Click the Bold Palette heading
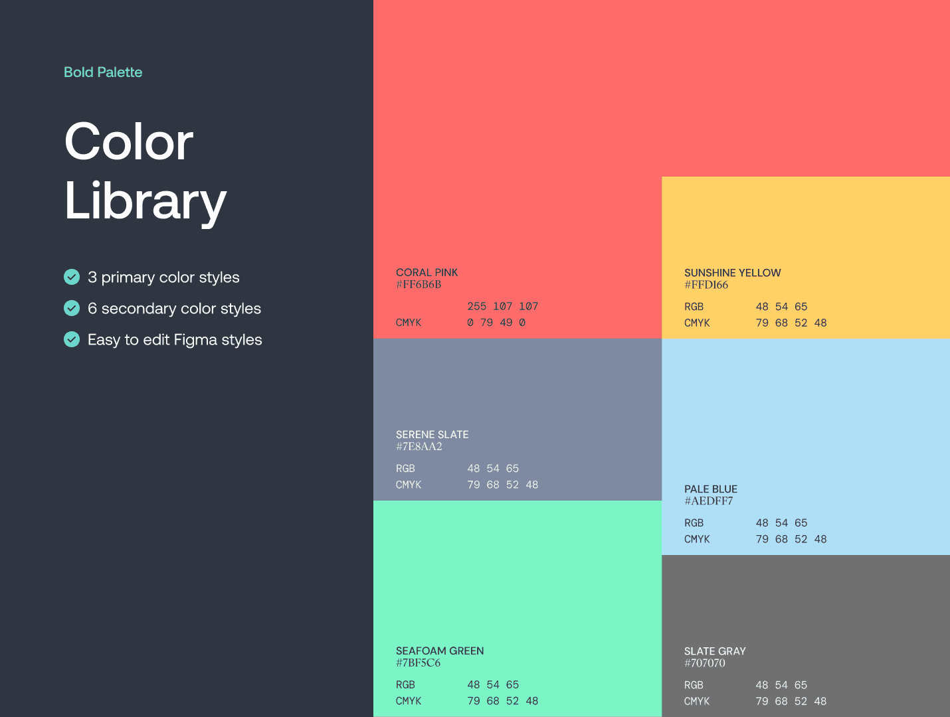 (103, 72)
